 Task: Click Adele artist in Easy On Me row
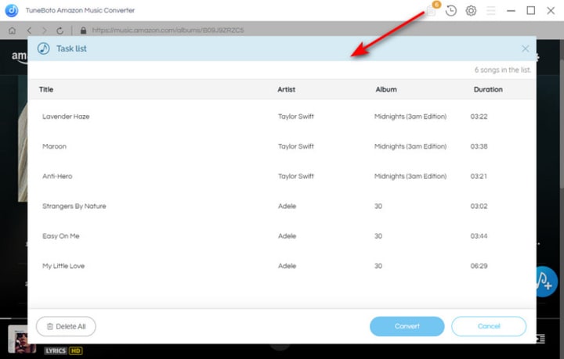pos(287,236)
